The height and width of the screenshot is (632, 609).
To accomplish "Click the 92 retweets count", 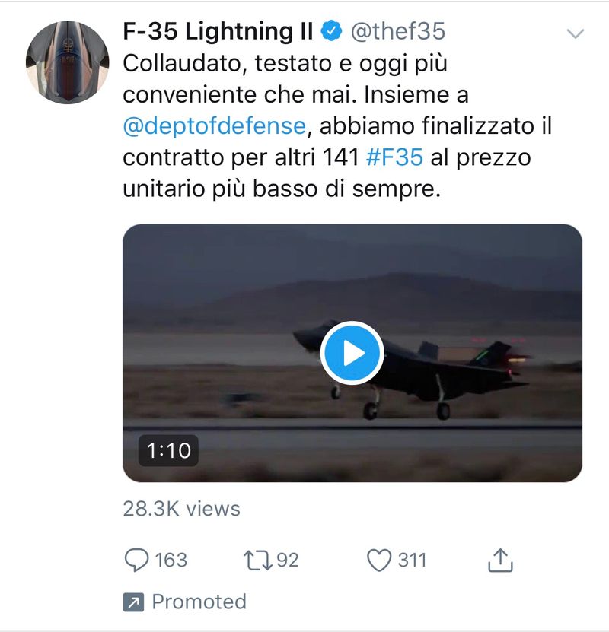I will 287,561.
